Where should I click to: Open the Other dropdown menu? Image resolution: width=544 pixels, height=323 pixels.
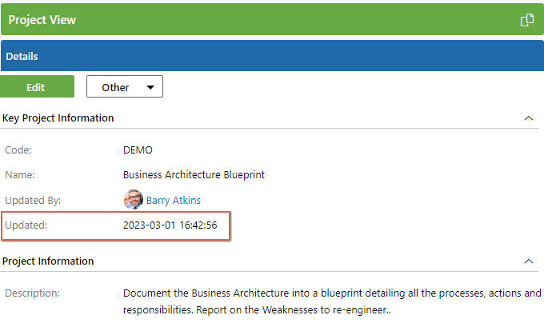(125, 86)
